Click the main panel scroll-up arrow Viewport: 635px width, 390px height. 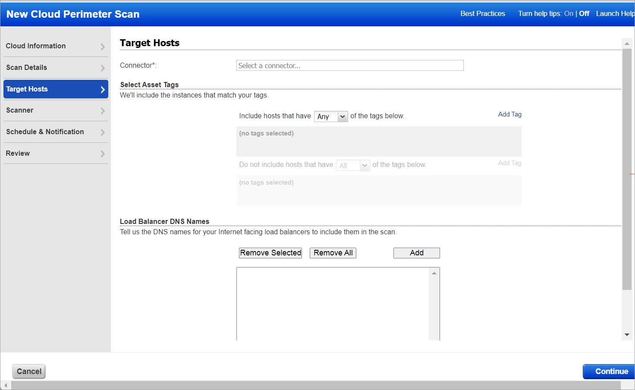(627, 44)
